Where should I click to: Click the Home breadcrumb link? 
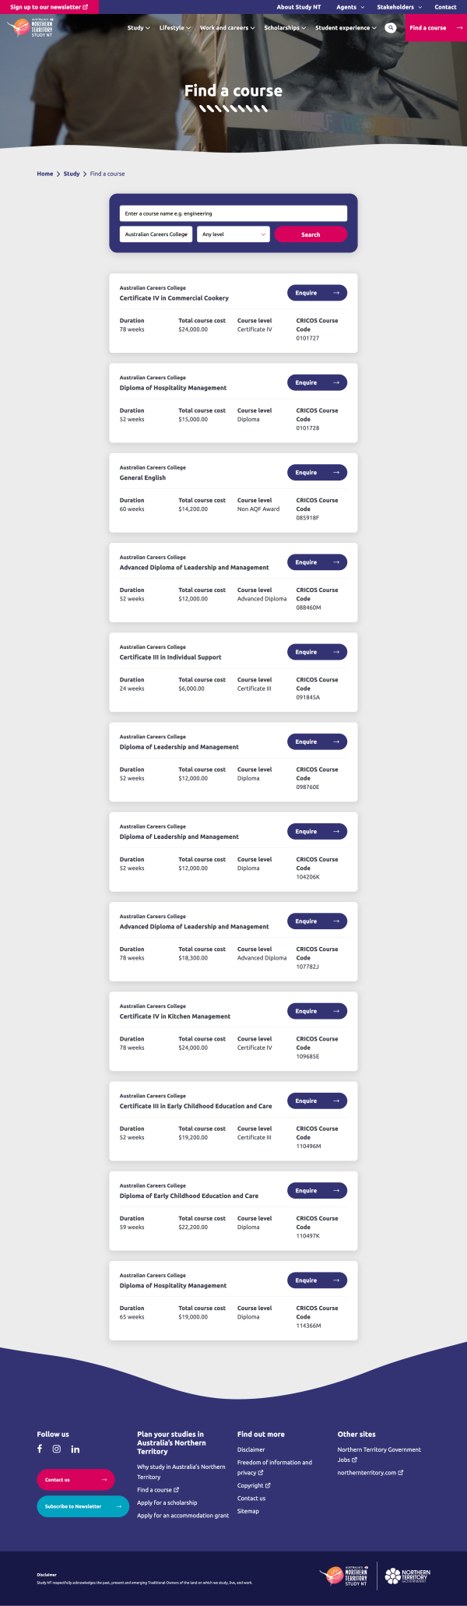45,174
